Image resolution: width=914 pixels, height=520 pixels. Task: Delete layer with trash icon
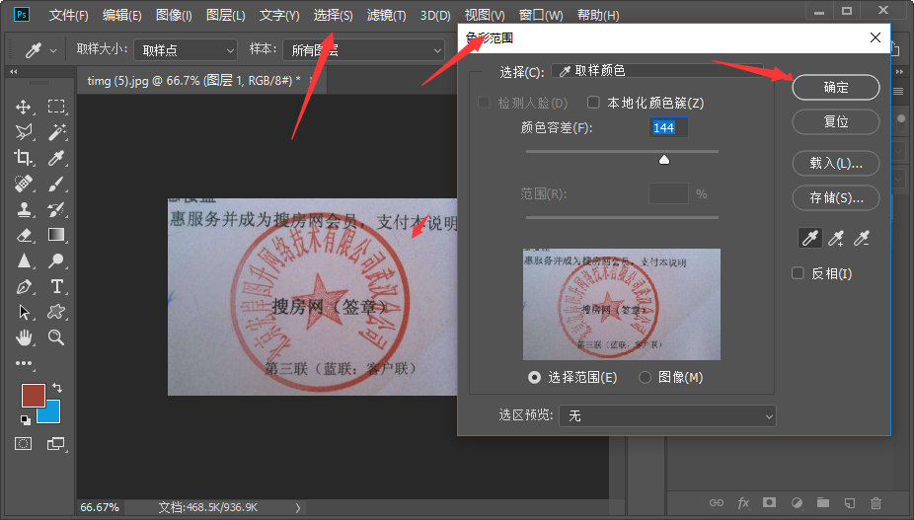[876, 502]
